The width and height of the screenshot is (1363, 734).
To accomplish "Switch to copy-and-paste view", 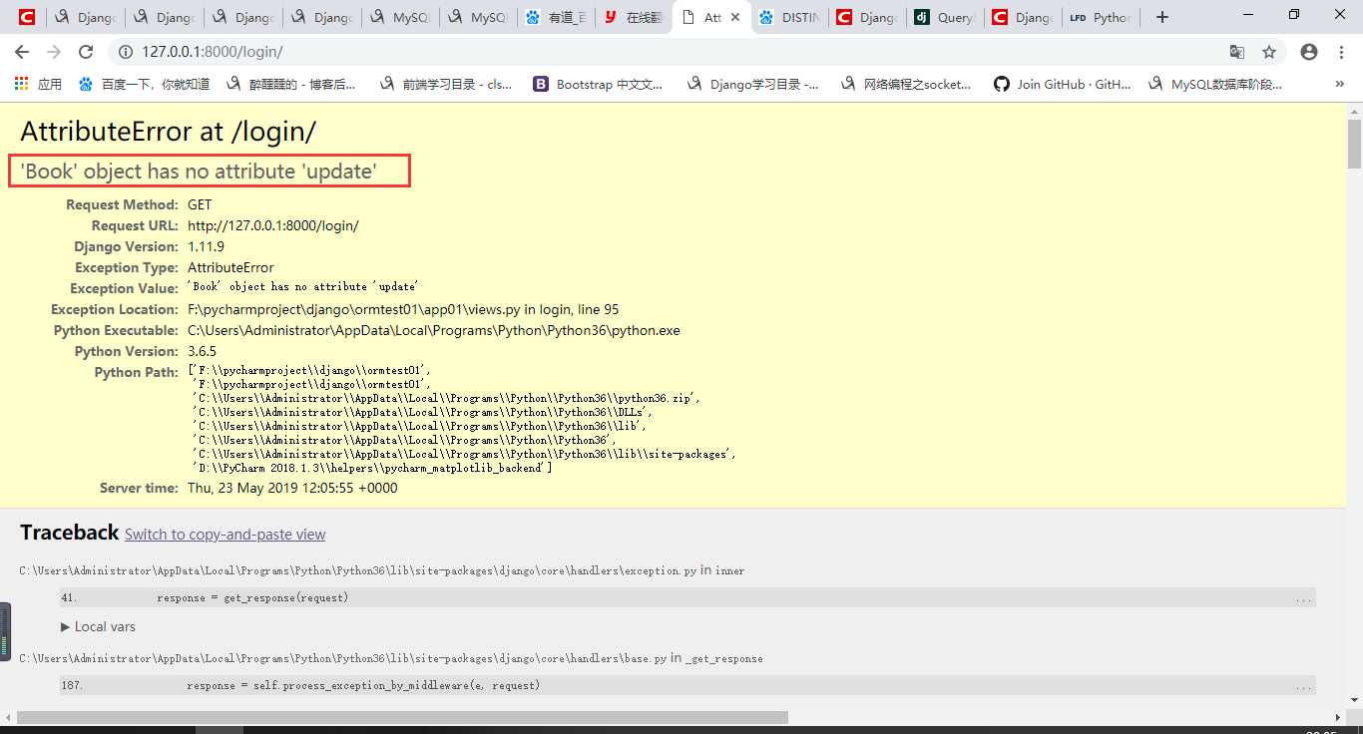I will tap(225, 535).
